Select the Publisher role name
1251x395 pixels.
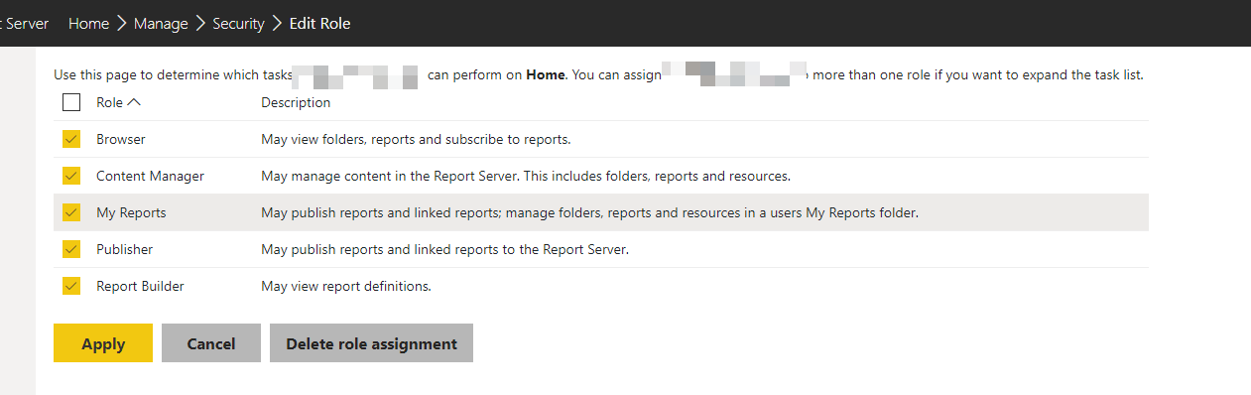click(124, 249)
